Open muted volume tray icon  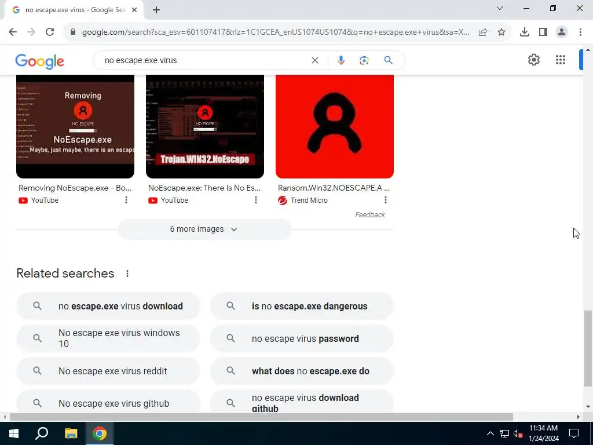[x=518, y=433]
